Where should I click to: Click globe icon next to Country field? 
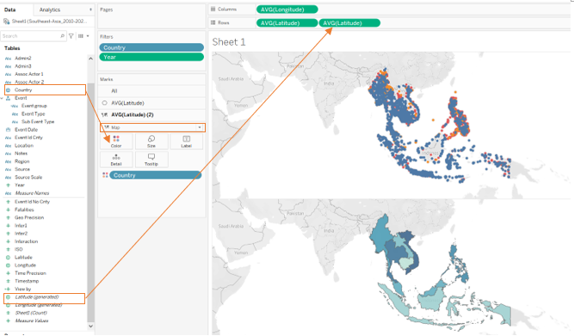pos(8,90)
